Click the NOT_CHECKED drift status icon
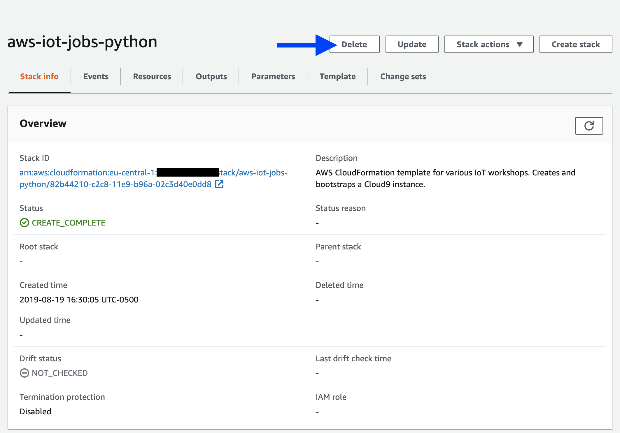The image size is (620, 433). (24, 373)
